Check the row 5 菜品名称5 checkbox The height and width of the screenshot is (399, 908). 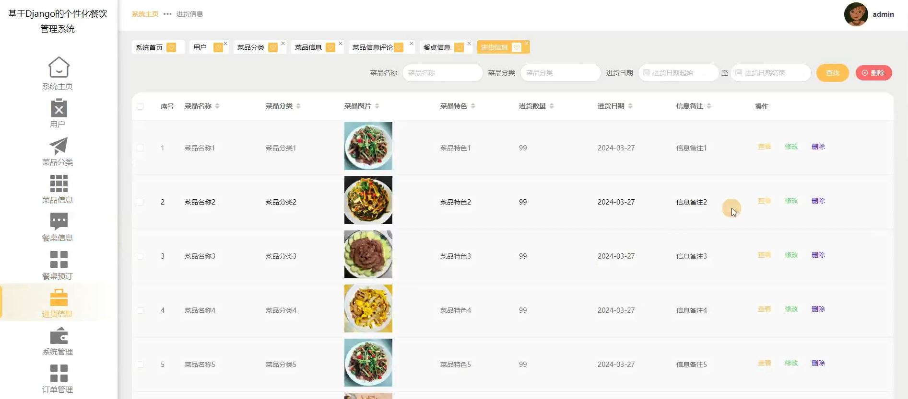click(x=140, y=365)
